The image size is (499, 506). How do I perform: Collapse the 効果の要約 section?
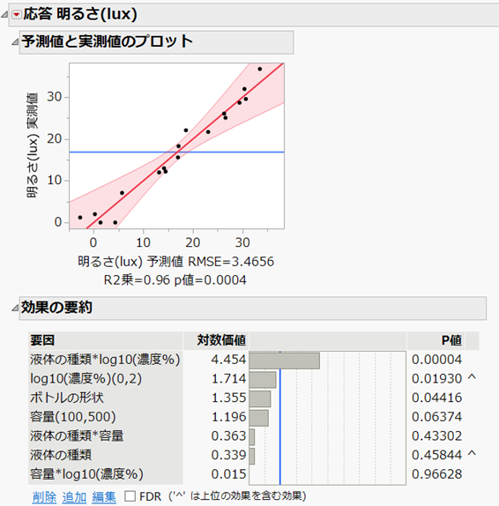click(x=15, y=308)
